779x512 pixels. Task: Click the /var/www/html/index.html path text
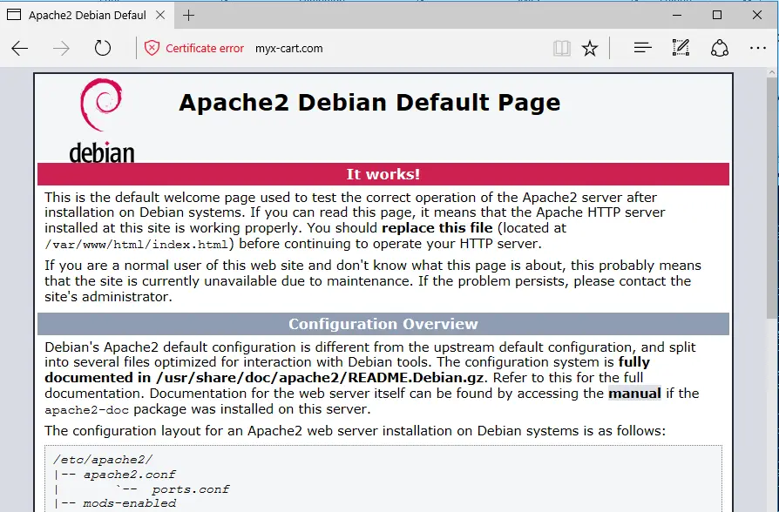[x=136, y=245]
